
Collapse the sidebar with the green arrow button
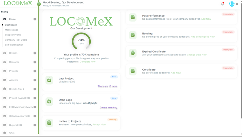(x=39, y=4)
